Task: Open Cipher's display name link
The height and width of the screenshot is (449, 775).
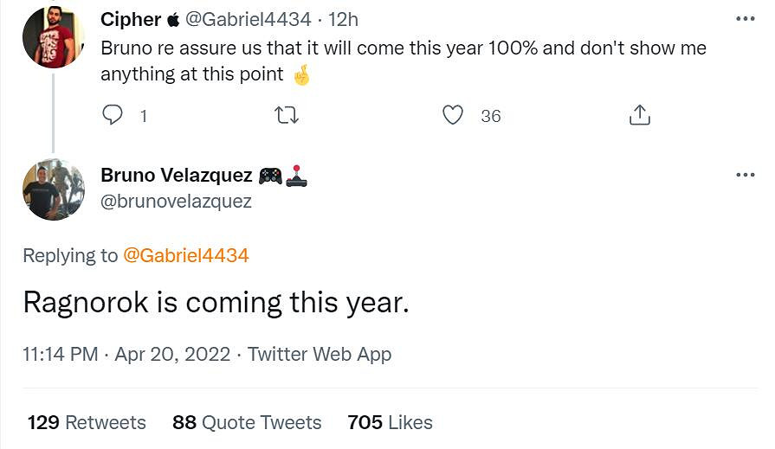Action: [130, 19]
